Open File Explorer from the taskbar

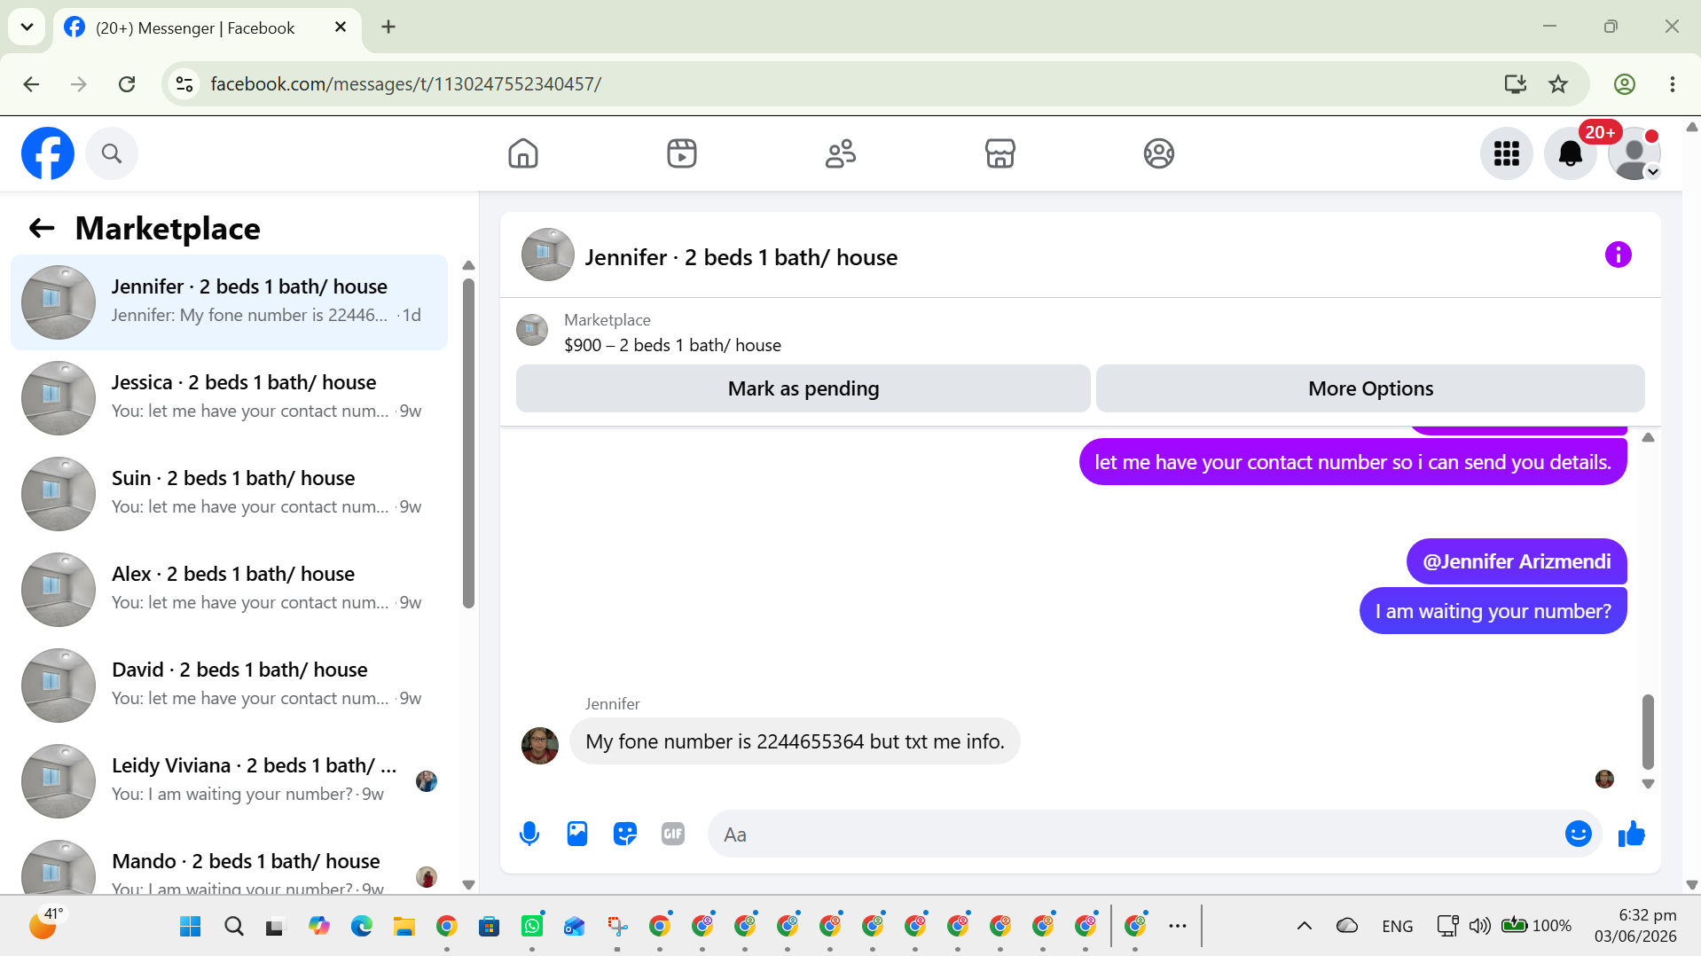(404, 927)
